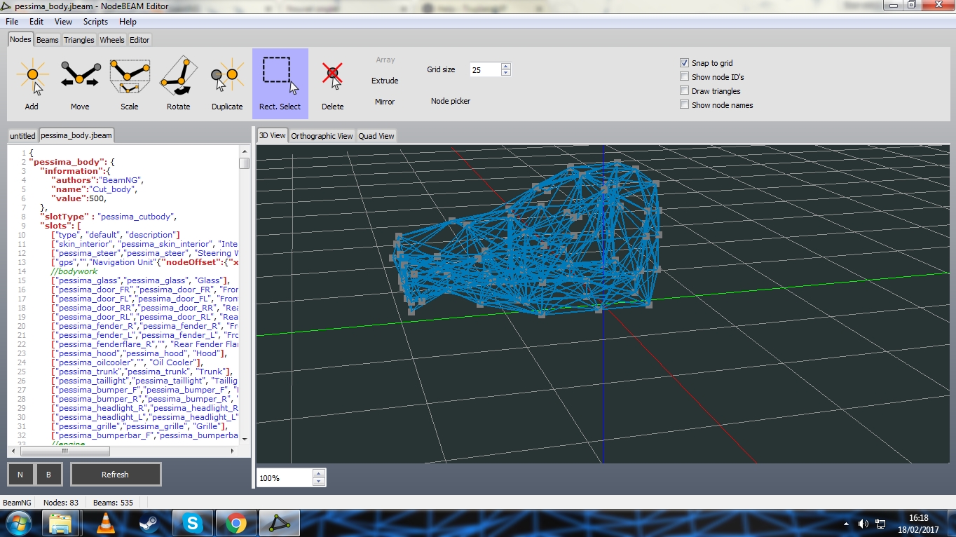Screen dimensions: 956x537
Task: Click BeamNG label in status bar
Action: tap(17, 502)
